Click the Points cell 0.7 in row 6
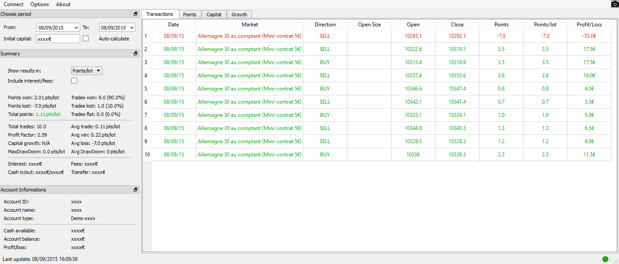 click(x=501, y=102)
